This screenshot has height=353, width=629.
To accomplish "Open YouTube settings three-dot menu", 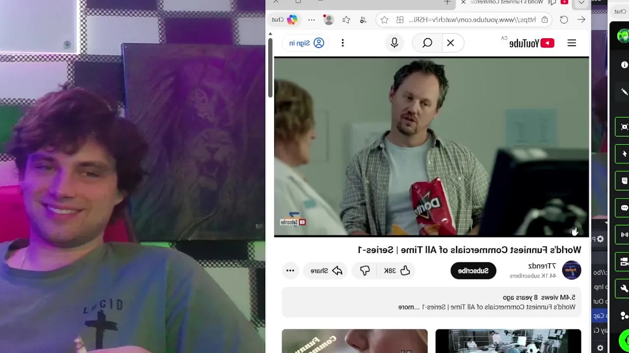I will pyautogui.click(x=343, y=43).
